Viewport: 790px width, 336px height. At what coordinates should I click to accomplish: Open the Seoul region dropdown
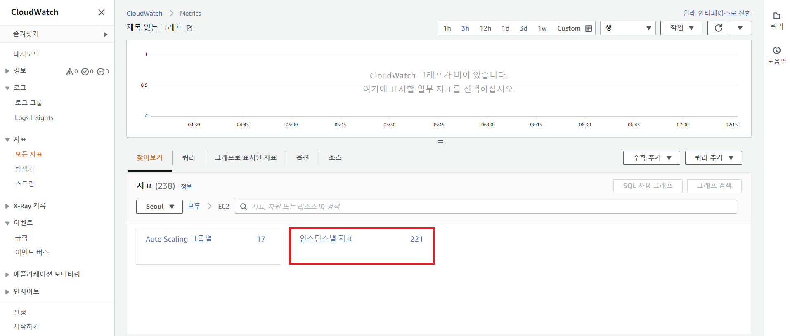159,207
